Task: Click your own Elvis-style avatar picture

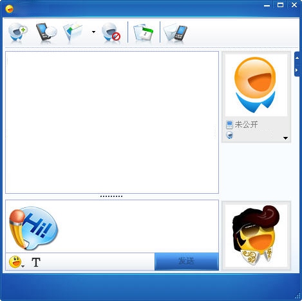Action: (256, 235)
